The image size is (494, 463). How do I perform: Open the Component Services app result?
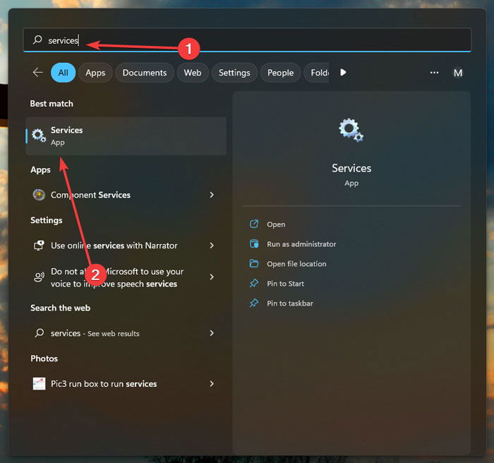(x=126, y=195)
